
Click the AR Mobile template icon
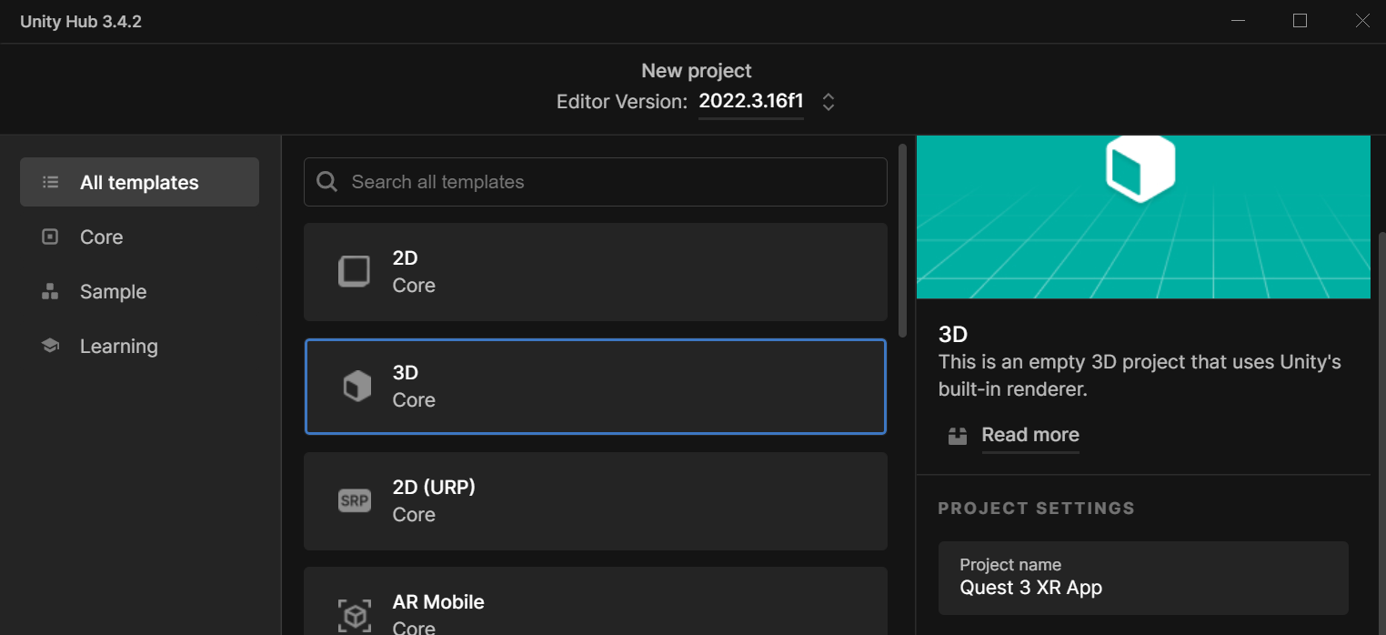point(355,615)
